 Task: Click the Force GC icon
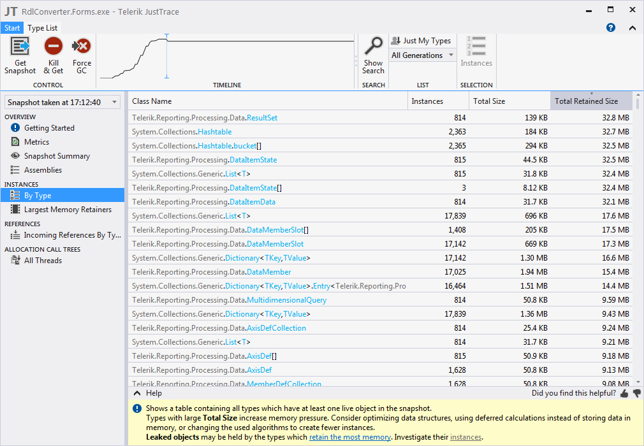coord(82,47)
